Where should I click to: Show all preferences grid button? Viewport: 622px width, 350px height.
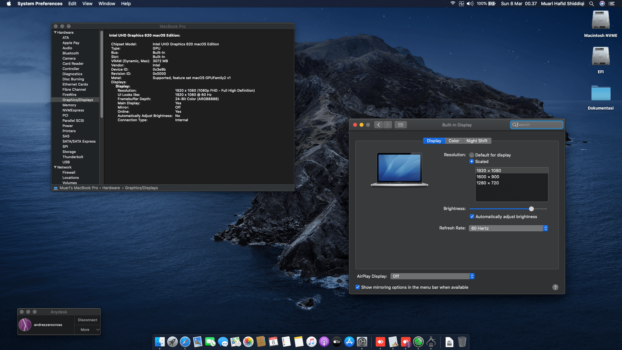401,125
